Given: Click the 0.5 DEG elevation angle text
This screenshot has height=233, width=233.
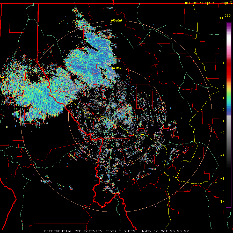Looking at the screenshot, I should (x=127, y=231).
